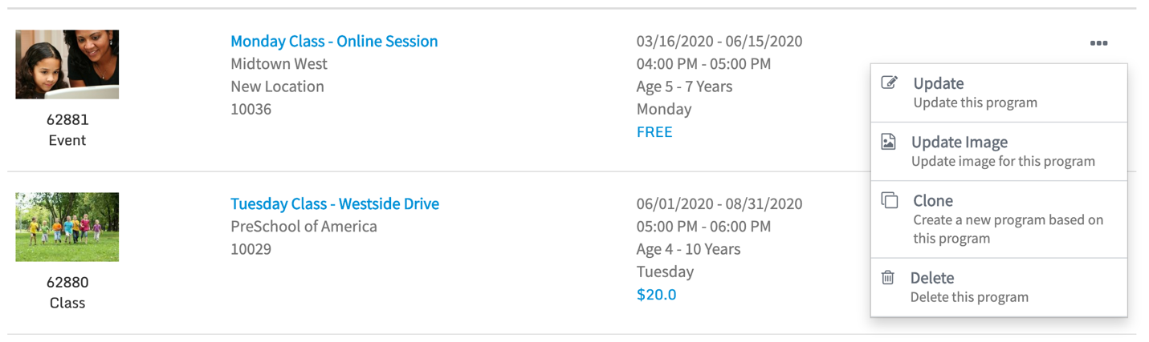The image size is (1149, 342).
Task: Click the pencil Update icon
Action: (889, 82)
